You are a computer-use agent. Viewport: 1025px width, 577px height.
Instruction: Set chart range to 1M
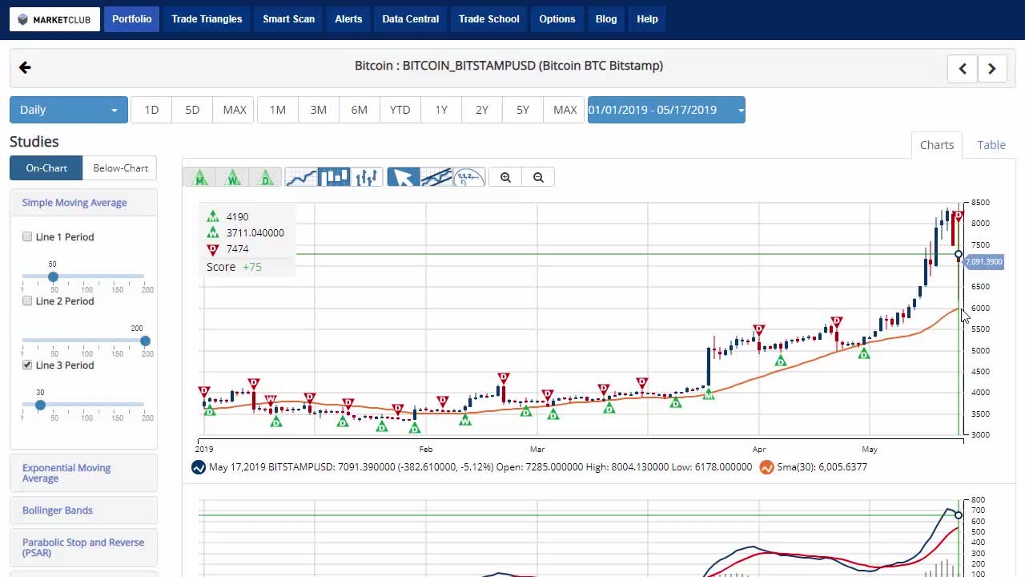tap(278, 110)
